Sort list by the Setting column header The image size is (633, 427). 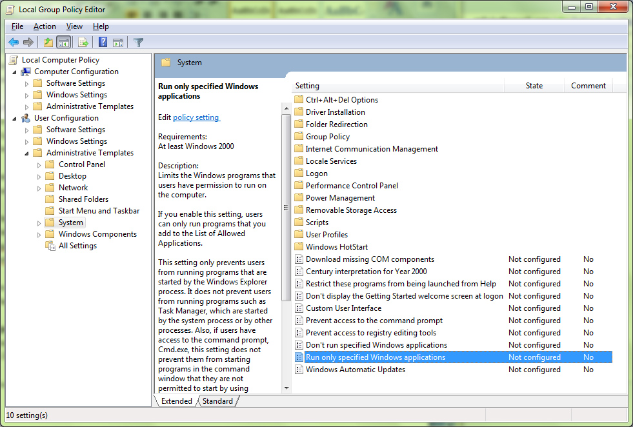coord(397,86)
